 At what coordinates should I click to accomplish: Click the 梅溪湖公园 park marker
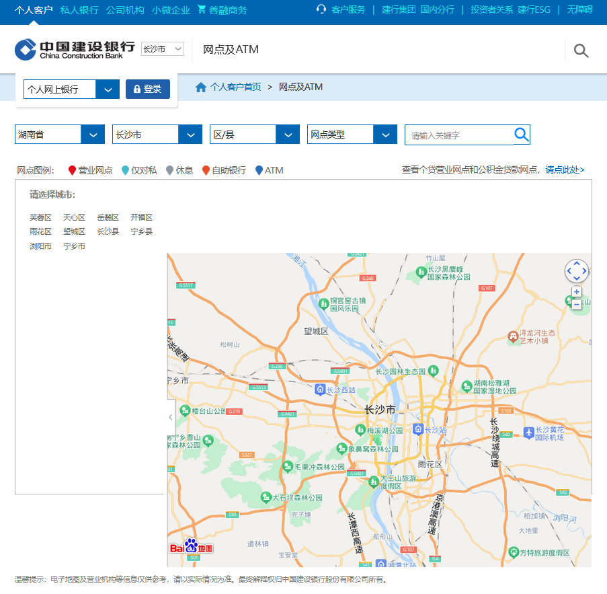(360, 429)
